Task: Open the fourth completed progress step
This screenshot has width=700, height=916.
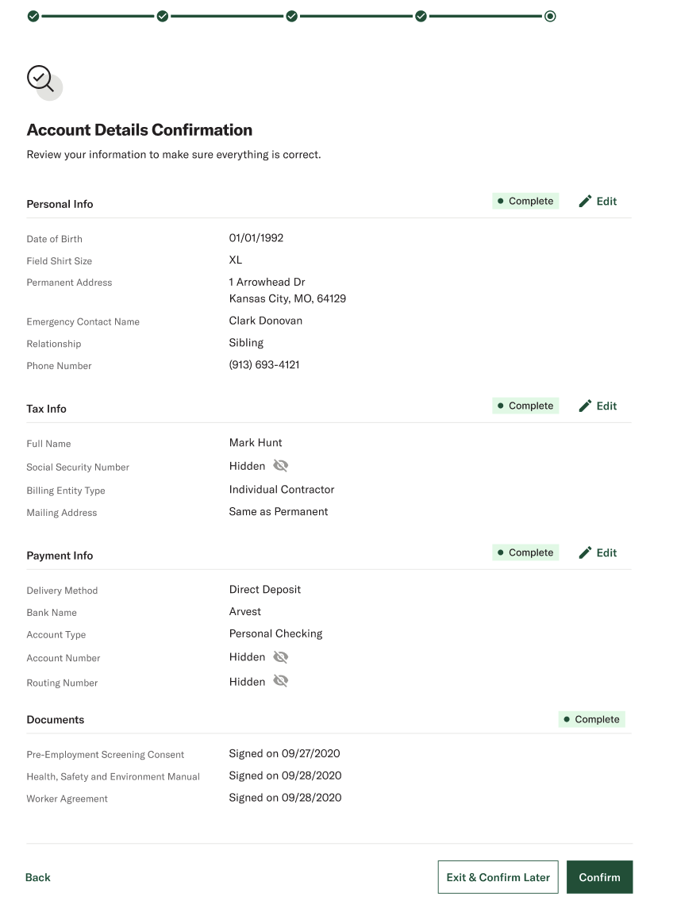Action: (x=421, y=17)
